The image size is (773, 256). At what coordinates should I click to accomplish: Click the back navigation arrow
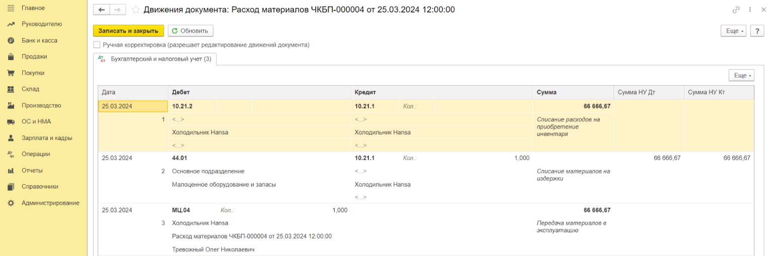(x=102, y=10)
